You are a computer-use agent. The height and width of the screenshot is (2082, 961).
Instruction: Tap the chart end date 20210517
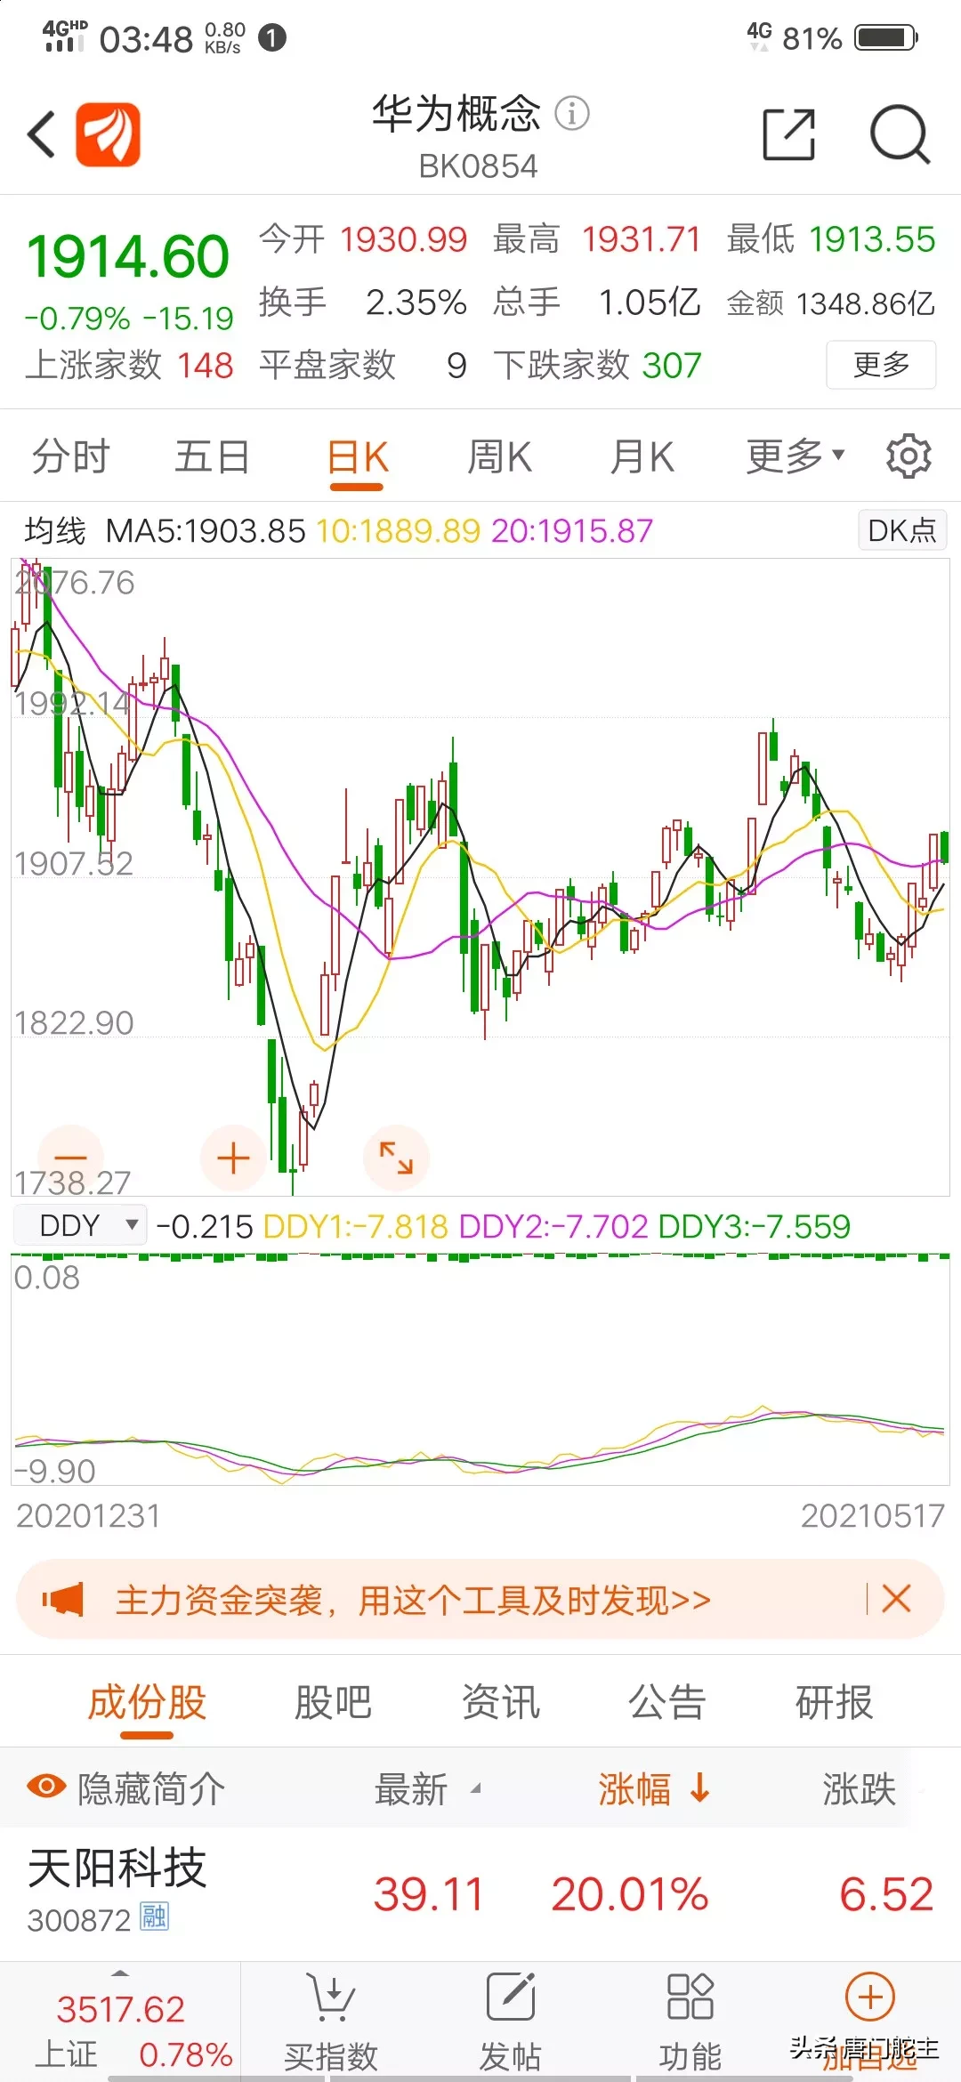(873, 1515)
